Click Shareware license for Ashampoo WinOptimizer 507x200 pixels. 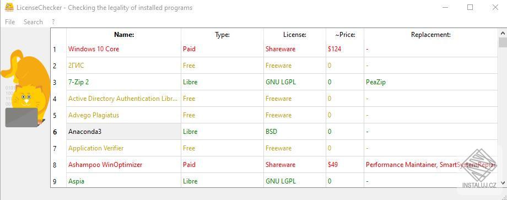point(295,165)
